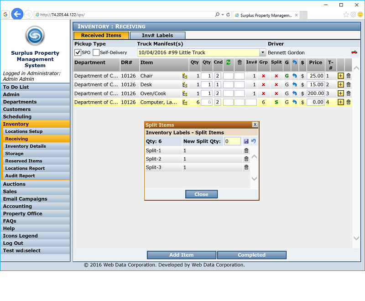The image size is (365, 301).
Task: Open the Truck Manifest dropdown
Action: [x=263, y=52]
